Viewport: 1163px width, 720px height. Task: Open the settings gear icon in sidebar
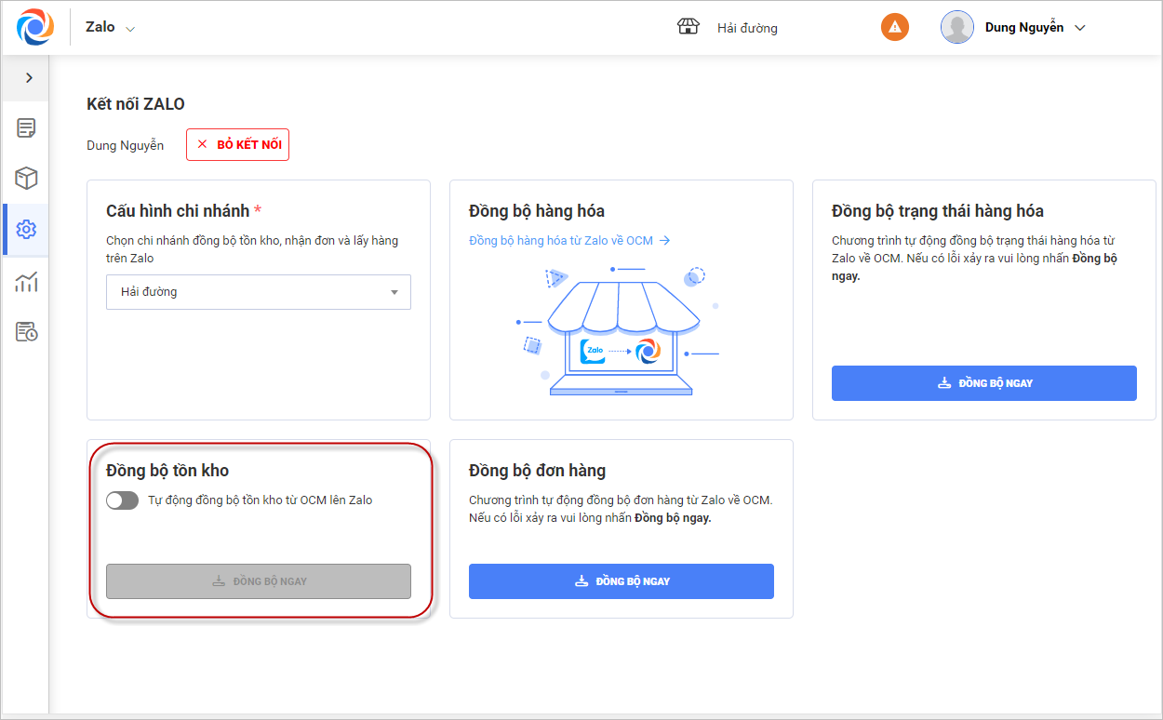pyautogui.click(x=26, y=229)
